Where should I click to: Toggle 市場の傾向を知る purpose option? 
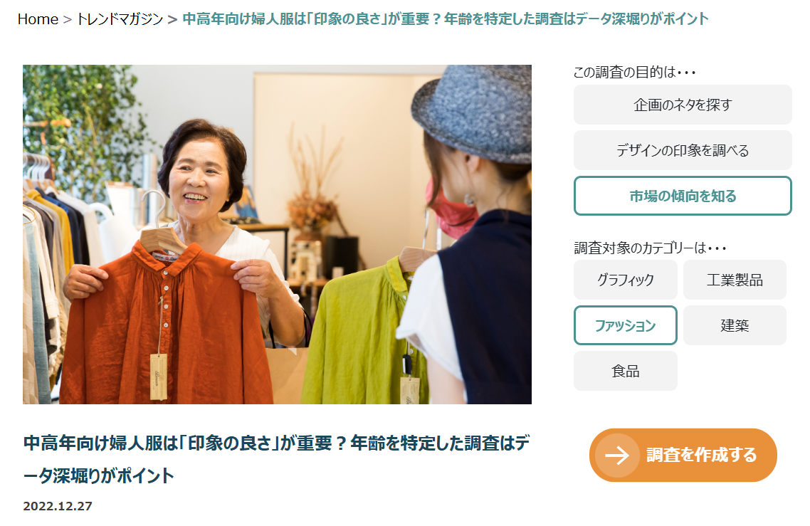point(683,196)
